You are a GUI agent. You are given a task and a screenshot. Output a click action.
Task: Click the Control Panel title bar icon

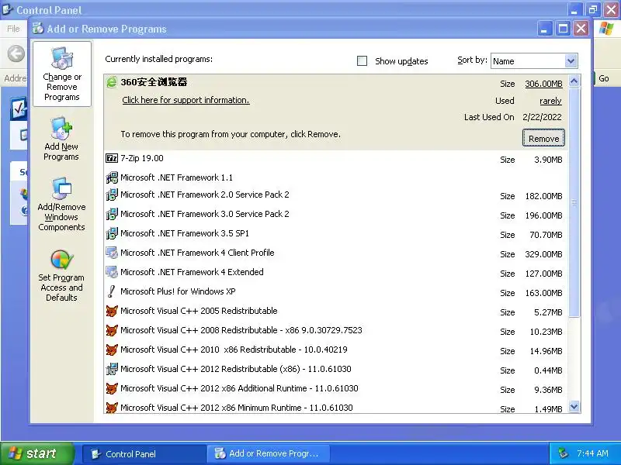pyautogui.click(x=7, y=9)
